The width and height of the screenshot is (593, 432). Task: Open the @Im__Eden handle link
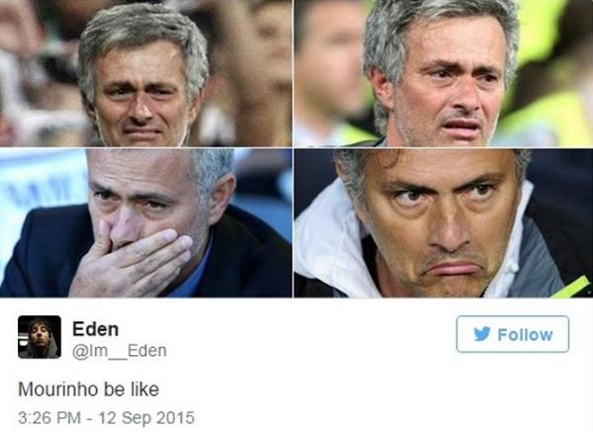coord(120,351)
